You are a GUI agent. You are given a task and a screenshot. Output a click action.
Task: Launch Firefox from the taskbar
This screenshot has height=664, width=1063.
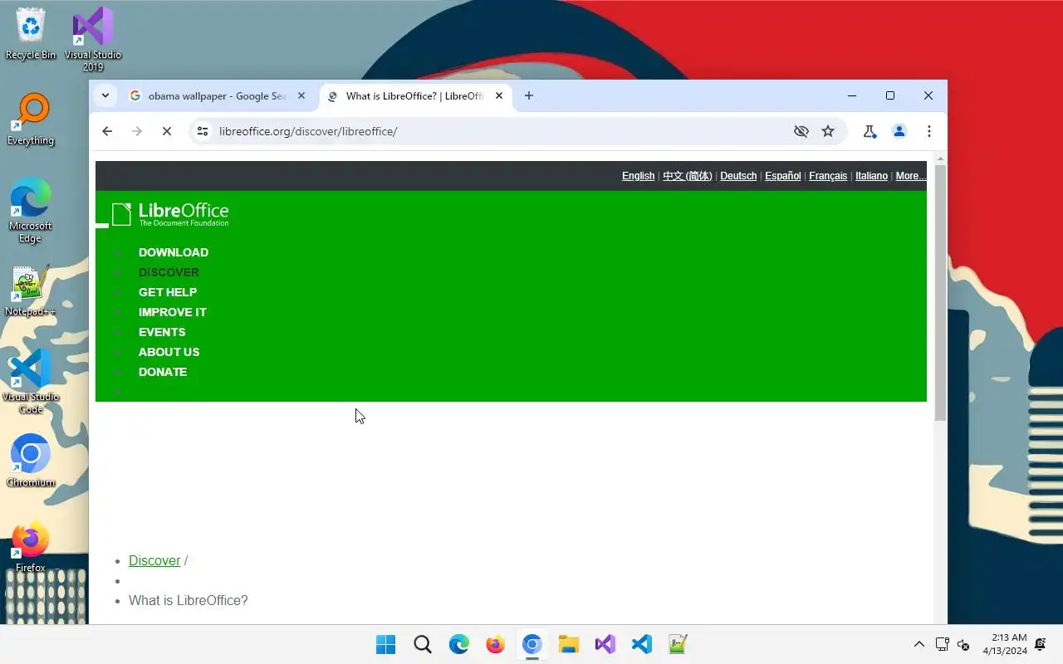coord(496,644)
